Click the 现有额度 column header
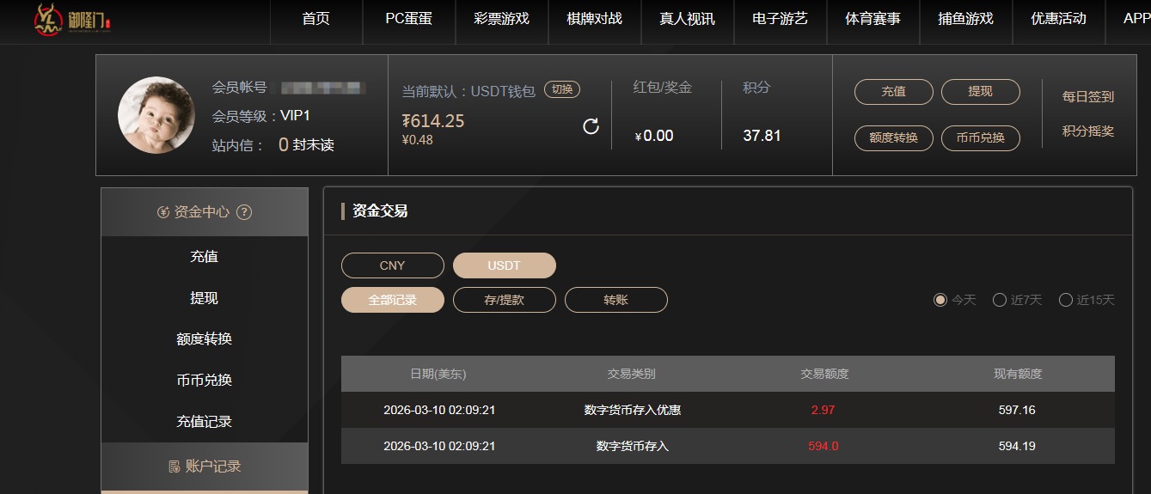The height and width of the screenshot is (494, 1151). [x=1018, y=374]
